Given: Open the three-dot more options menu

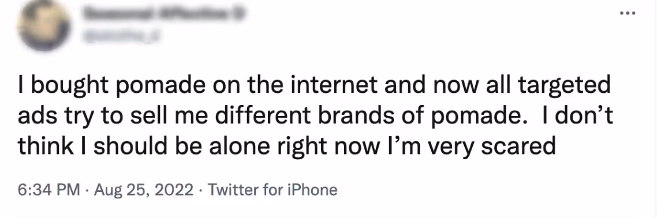Looking at the screenshot, I should pyautogui.click(x=628, y=13).
